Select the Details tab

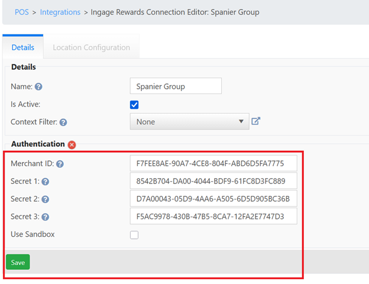23,47
